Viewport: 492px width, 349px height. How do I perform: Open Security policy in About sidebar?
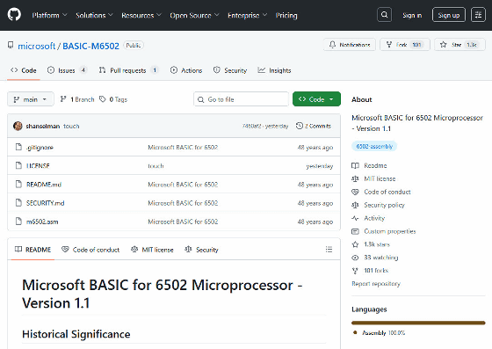[378, 205]
